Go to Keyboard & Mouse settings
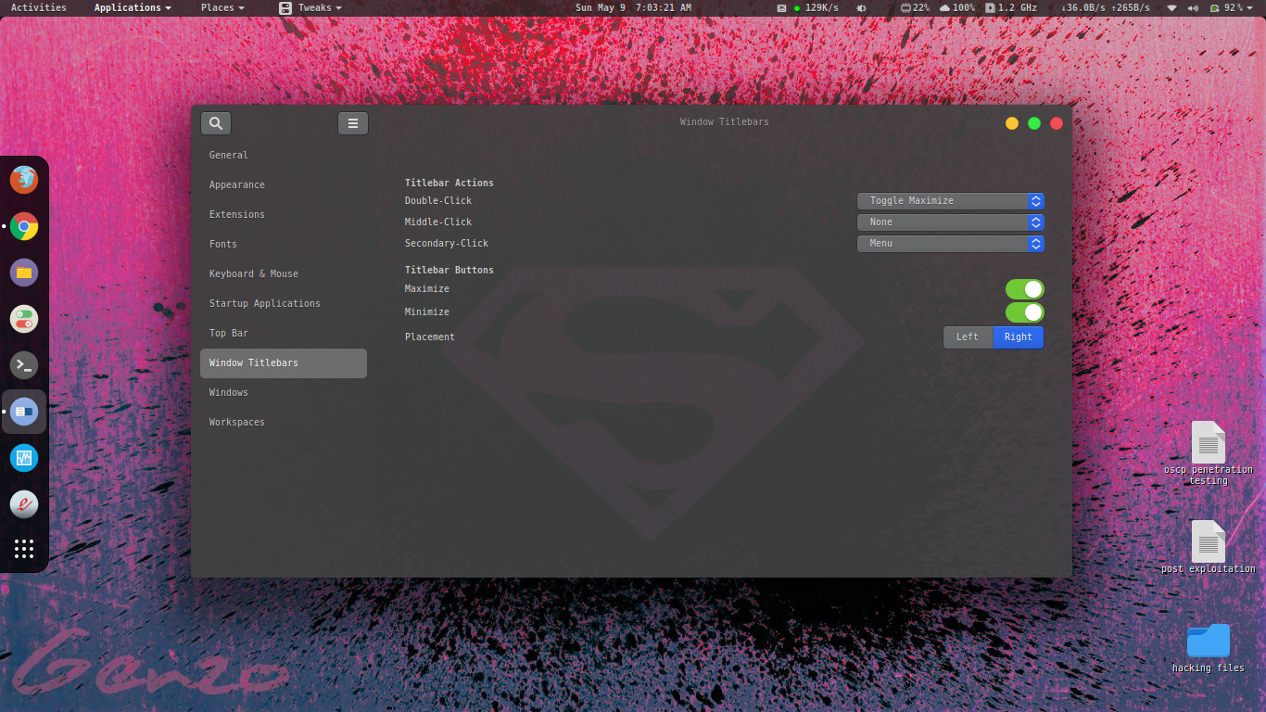Image resolution: width=1266 pixels, height=712 pixels. 254,274
